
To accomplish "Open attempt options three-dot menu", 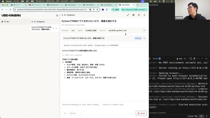I will pos(144,30).
